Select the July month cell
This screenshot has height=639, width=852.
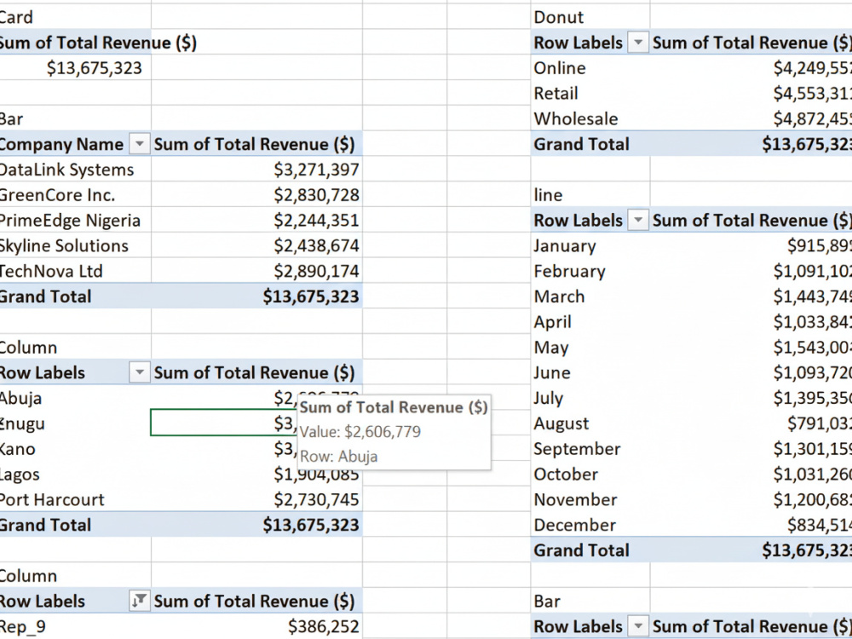(590, 398)
